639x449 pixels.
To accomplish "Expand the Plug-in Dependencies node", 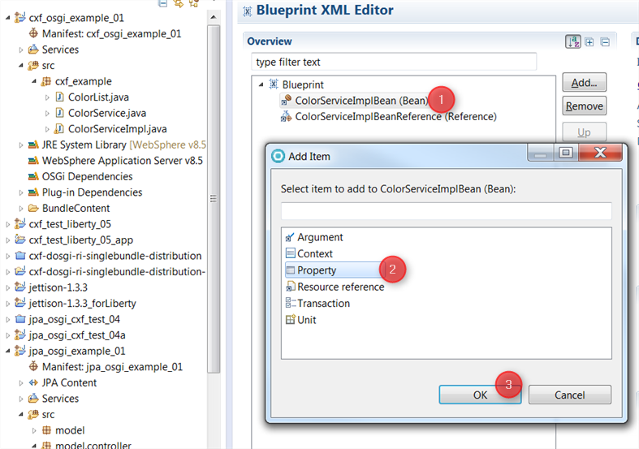I will (21, 192).
